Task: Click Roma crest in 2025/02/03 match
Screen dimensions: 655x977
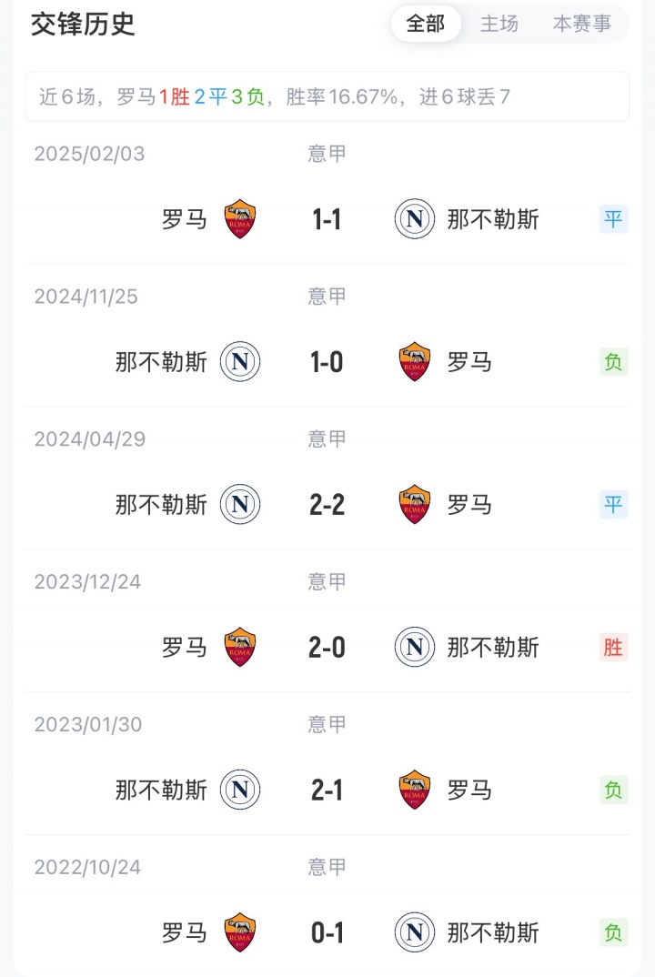Action: 240,219
